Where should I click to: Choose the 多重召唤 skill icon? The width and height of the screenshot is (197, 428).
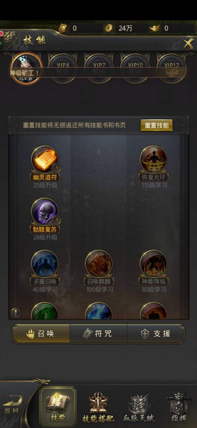45,264
